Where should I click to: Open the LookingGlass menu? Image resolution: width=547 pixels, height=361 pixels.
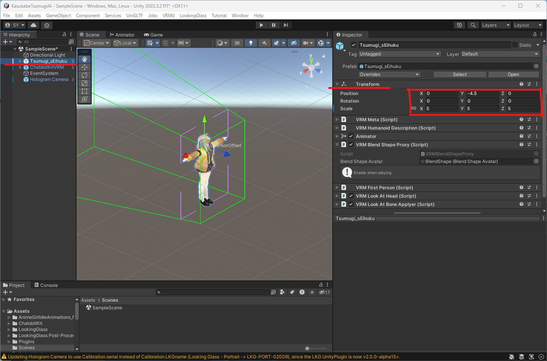[x=193, y=16]
